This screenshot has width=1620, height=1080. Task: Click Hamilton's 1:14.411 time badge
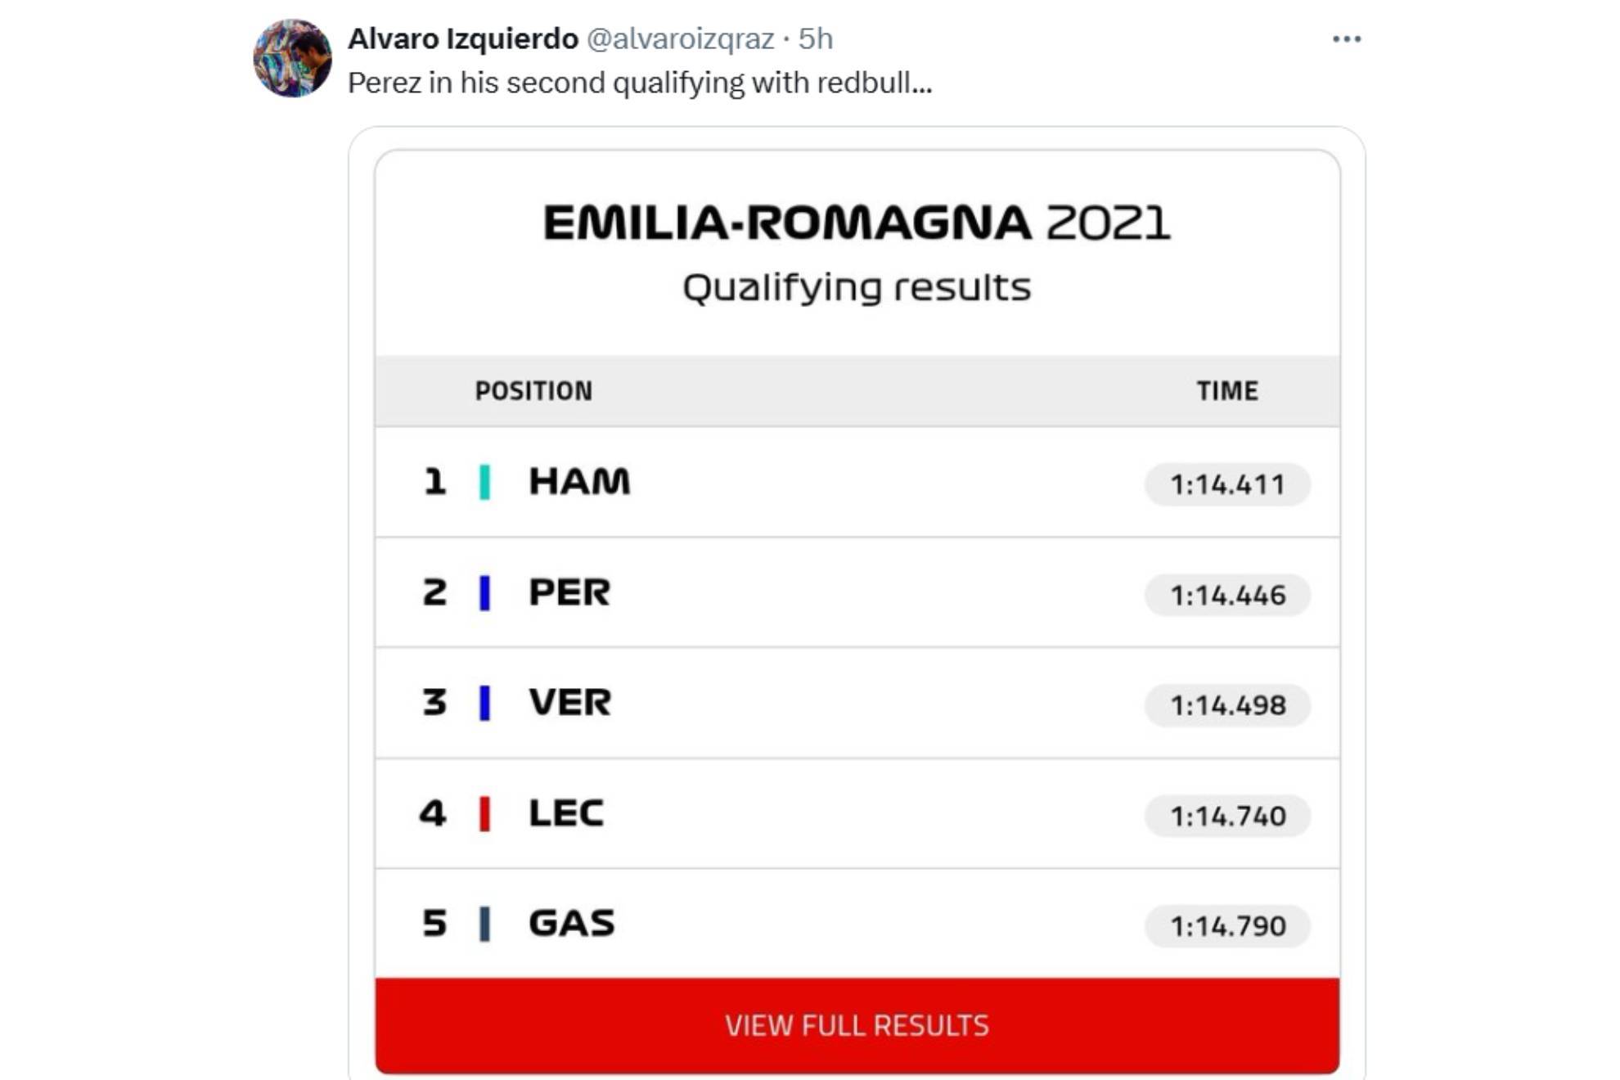(x=1227, y=484)
